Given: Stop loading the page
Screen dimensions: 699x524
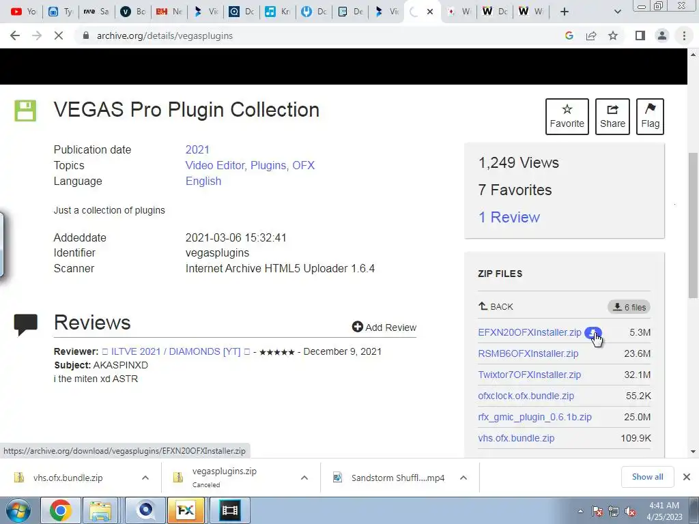Looking at the screenshot, I should pos(59,35).
